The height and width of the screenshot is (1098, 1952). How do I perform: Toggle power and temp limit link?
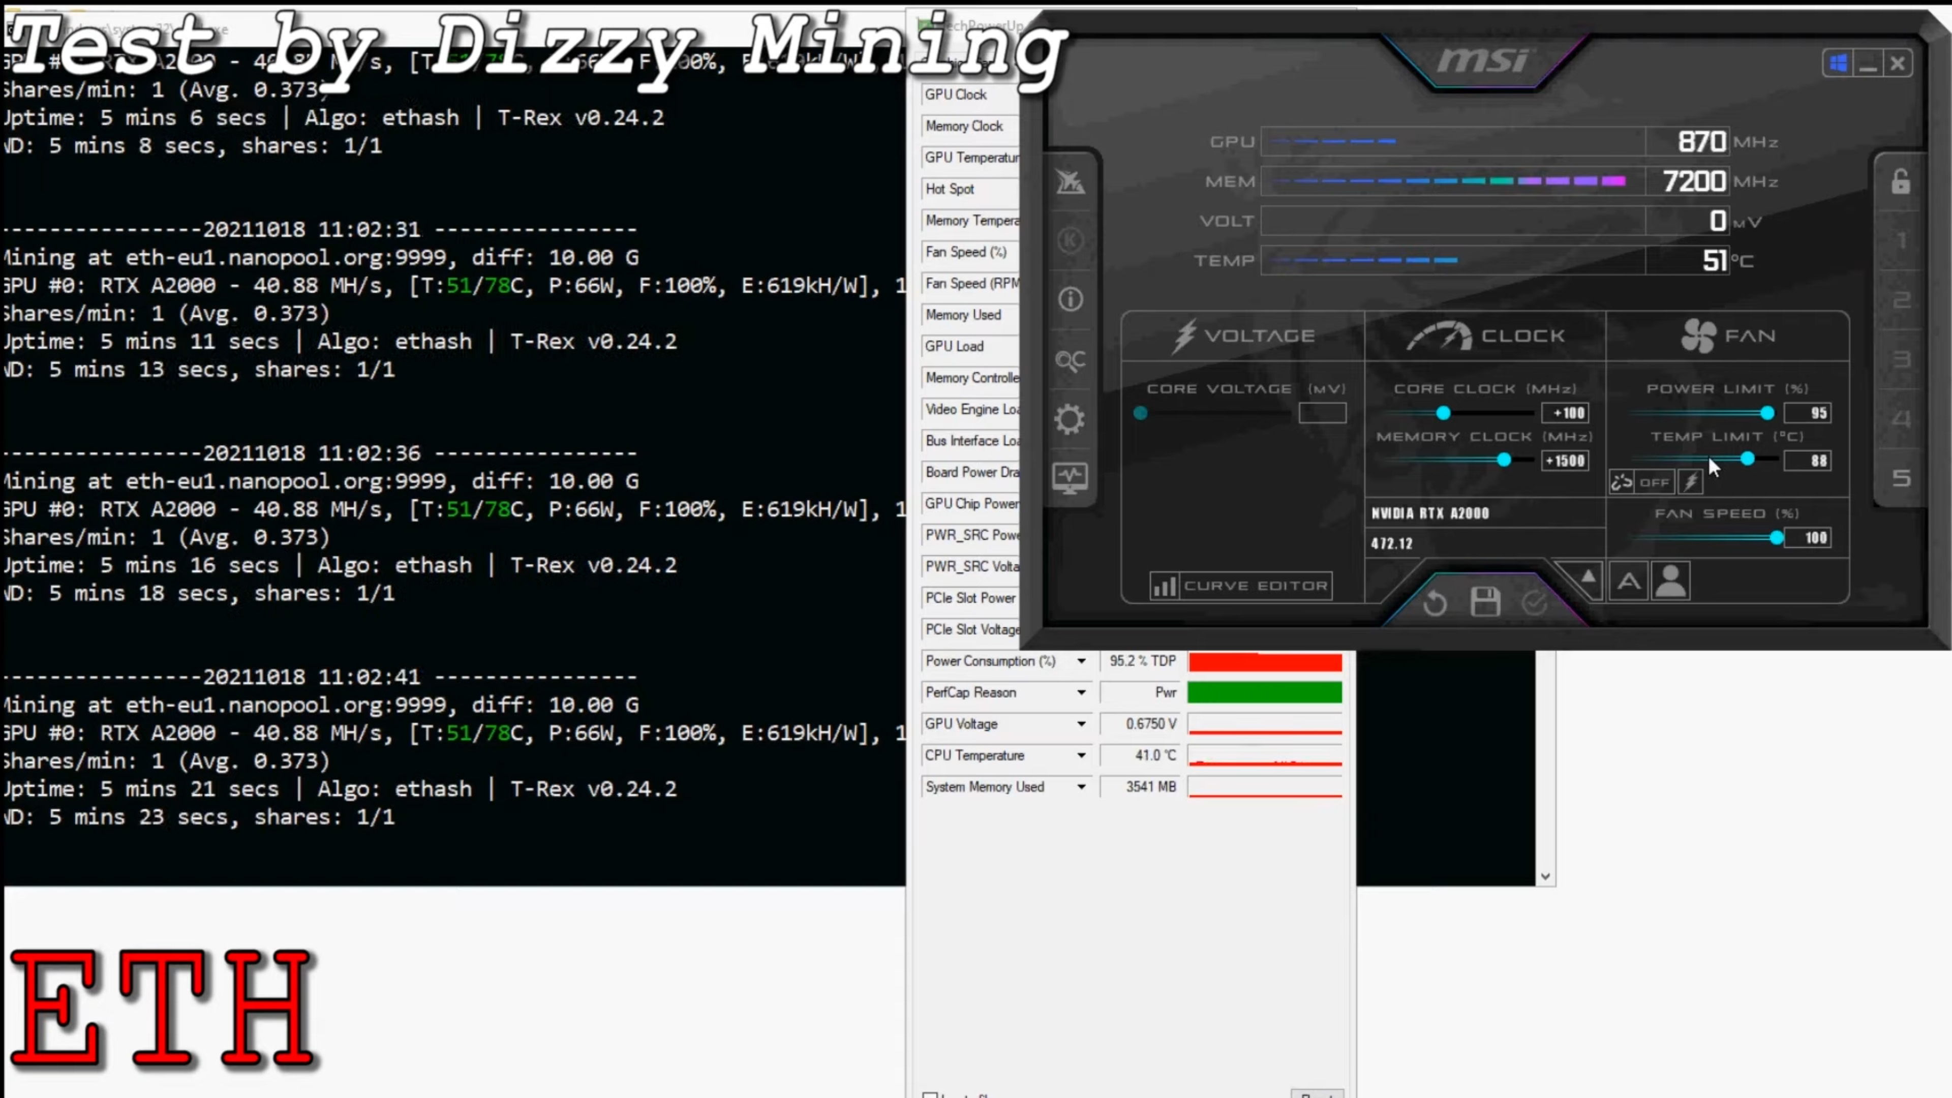tap(1621, 482)
